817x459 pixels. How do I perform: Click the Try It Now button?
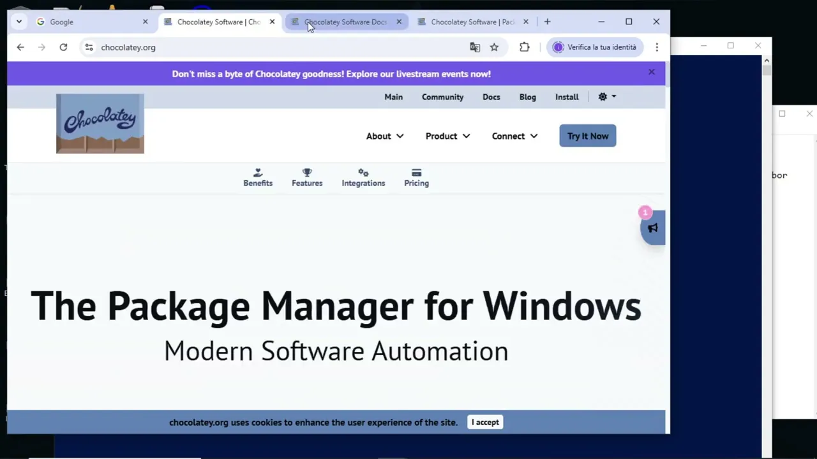coord(588,136)
